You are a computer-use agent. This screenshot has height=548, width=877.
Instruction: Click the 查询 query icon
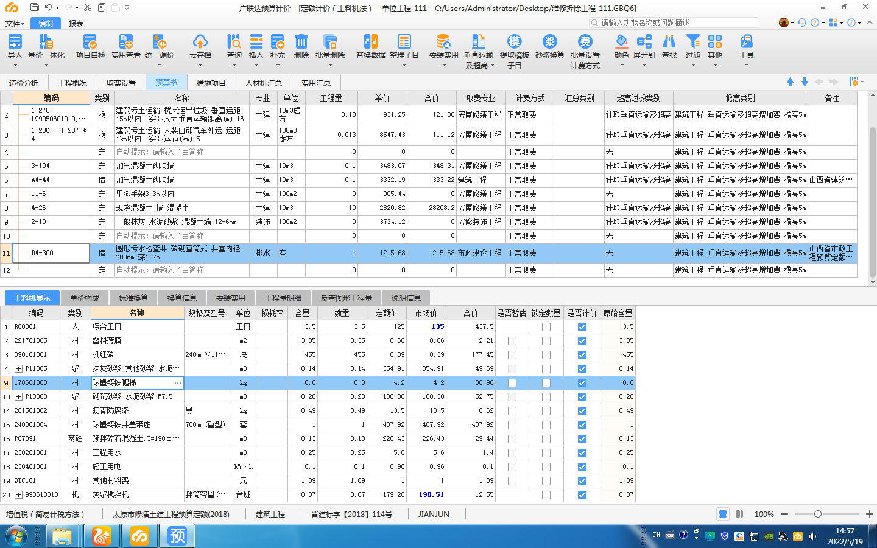tap(234, 41)
